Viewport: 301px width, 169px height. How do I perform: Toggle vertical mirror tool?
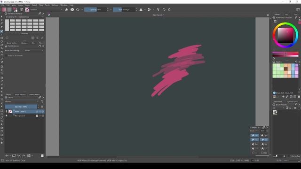pyautogui.click(x=150, y=9)
